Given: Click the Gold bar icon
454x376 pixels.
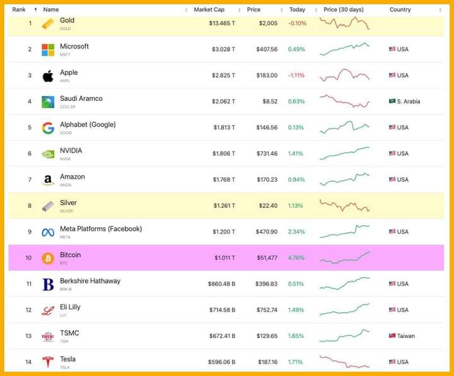Looking at the screenshot, I should point(48,23).
